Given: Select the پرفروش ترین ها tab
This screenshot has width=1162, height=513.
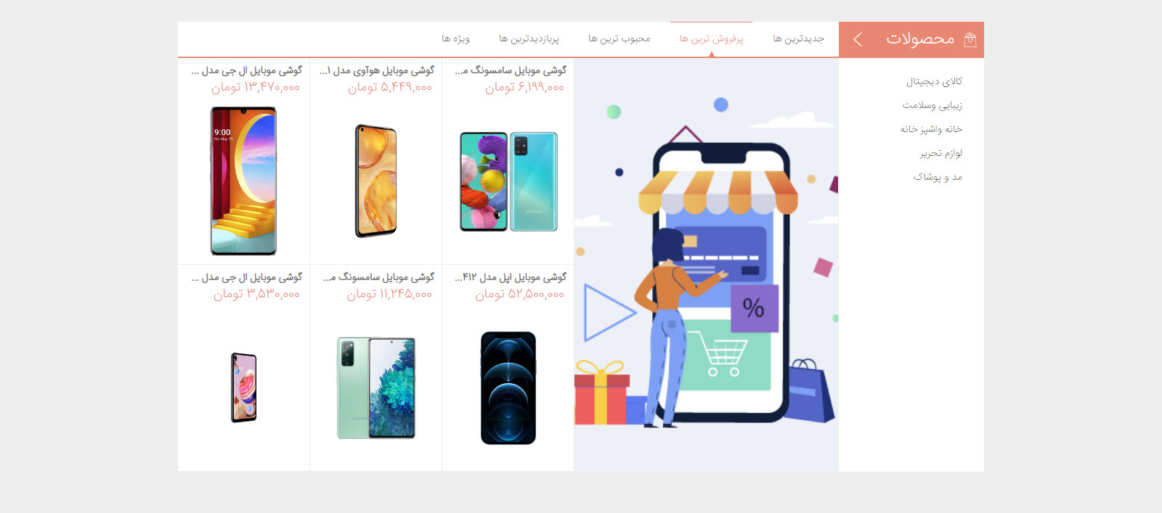Looking at the screenshot, I should point(711,38).
